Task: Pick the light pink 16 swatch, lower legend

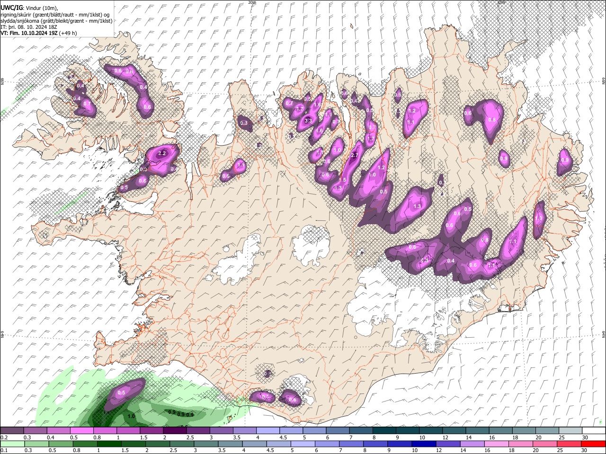Action: point(496,444)
